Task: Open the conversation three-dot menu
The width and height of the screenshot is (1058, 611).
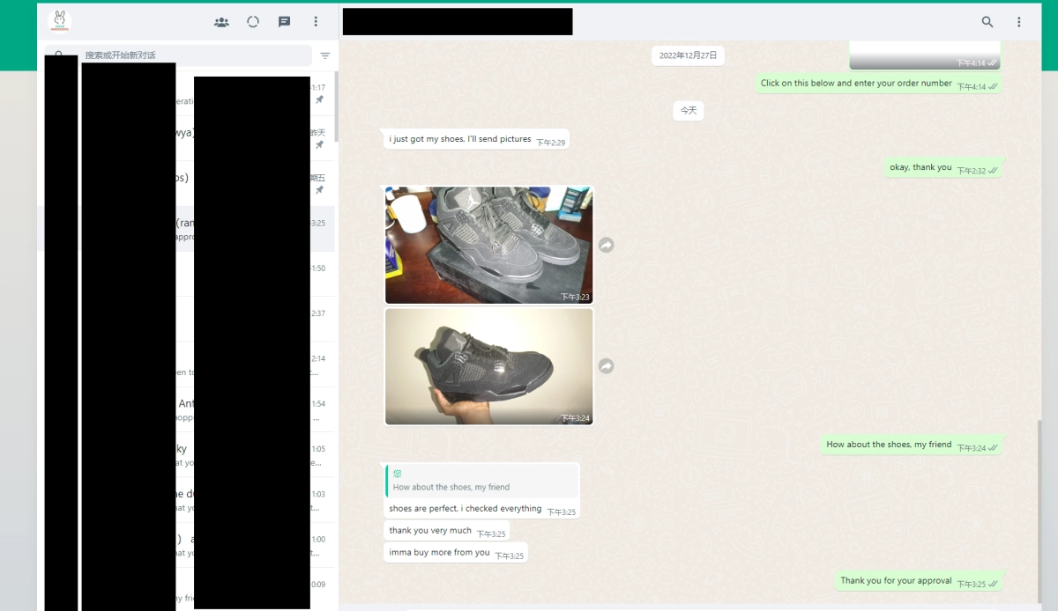Action: [1019, 21]
